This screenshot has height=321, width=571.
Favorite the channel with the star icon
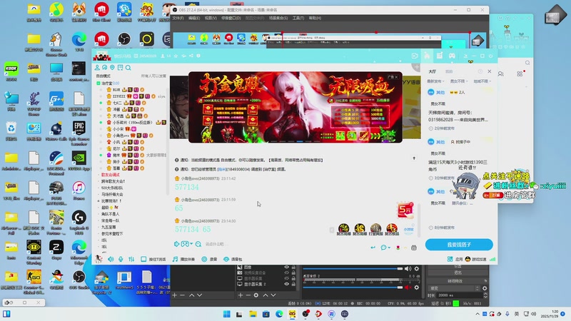click(176, 56)
